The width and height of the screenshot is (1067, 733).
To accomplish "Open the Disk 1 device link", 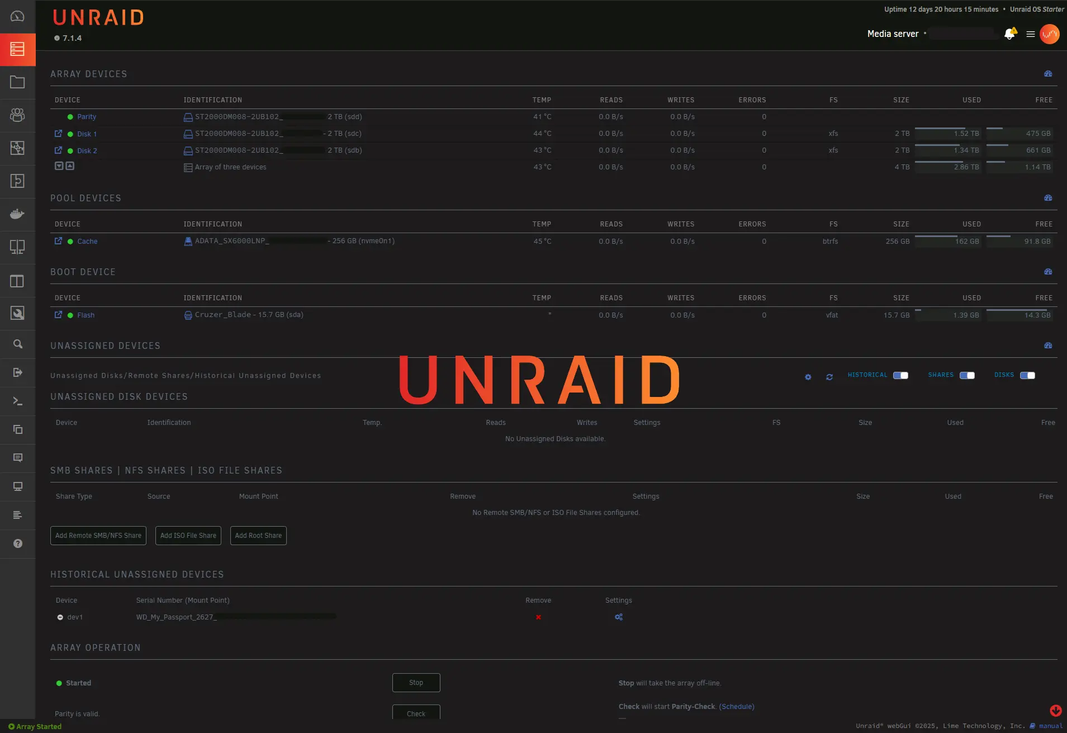I will tap(87, 134).
